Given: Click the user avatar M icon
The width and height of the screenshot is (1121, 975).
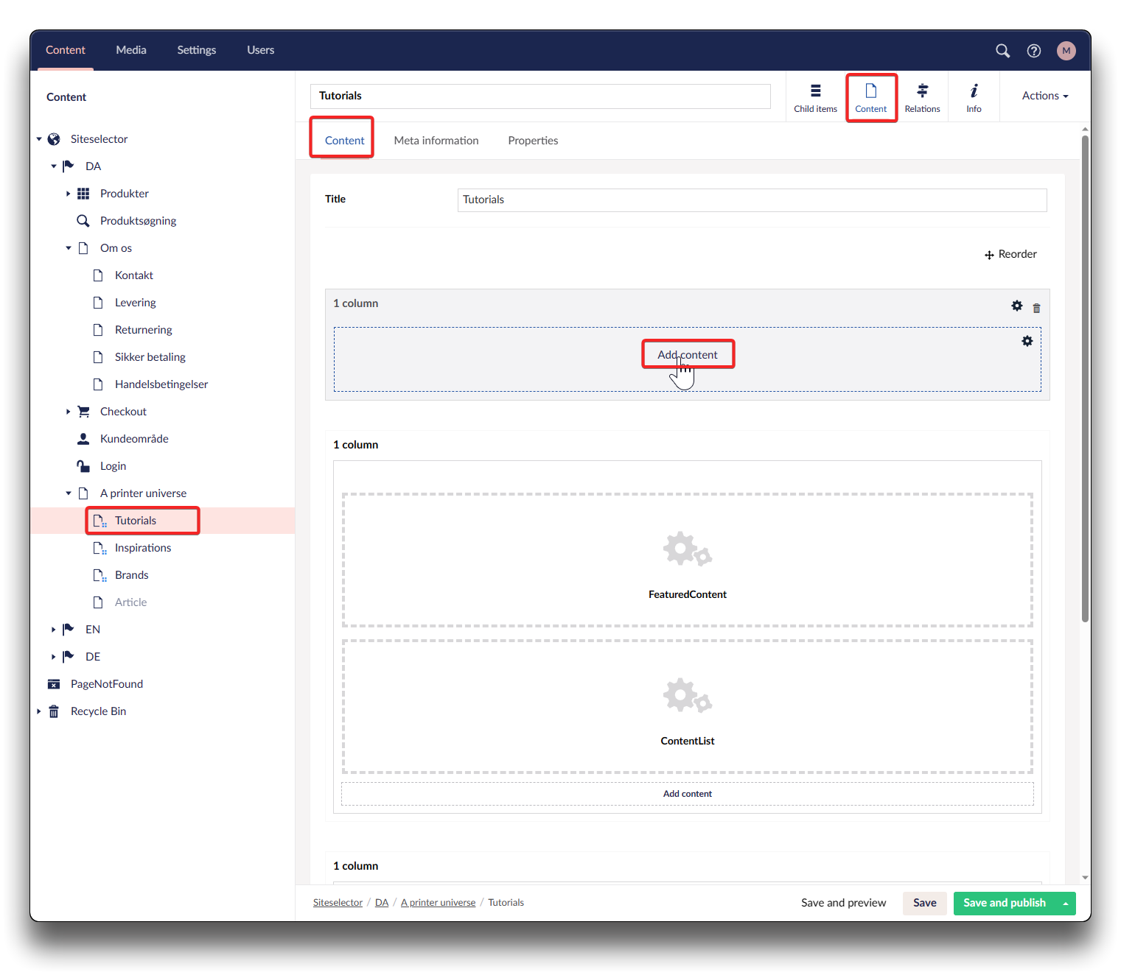Looking at the screenshot, I should (1066, 51).
